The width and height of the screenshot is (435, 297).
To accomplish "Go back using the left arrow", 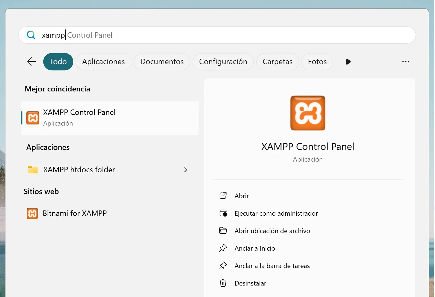I will click(x=32, y=61).
